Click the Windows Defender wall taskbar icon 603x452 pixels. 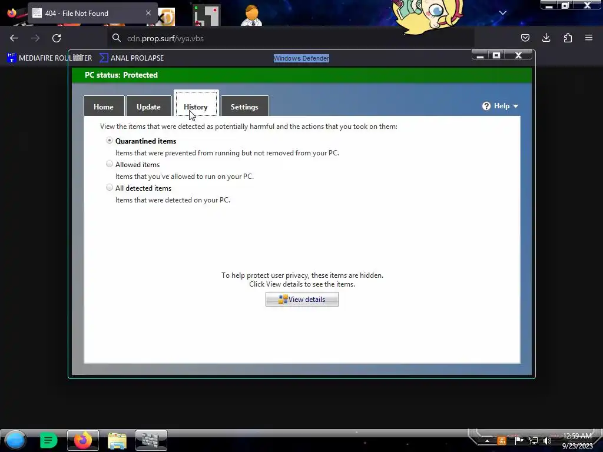tap(151, 440)
